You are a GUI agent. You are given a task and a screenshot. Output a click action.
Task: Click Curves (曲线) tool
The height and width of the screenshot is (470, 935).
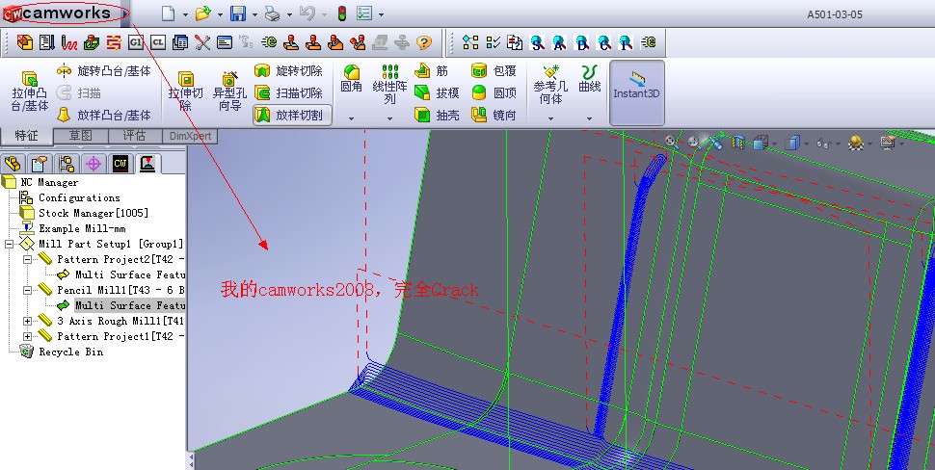tap(590, 80)
